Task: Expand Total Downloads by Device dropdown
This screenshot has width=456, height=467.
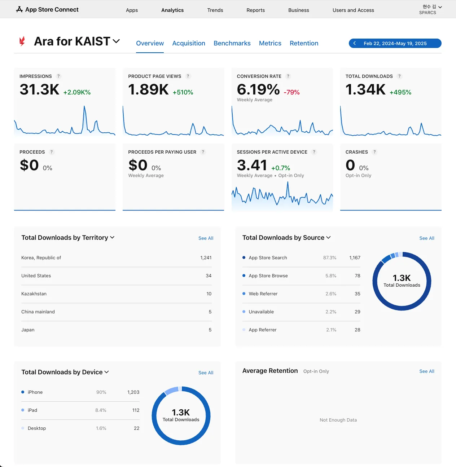Action: 106,372
